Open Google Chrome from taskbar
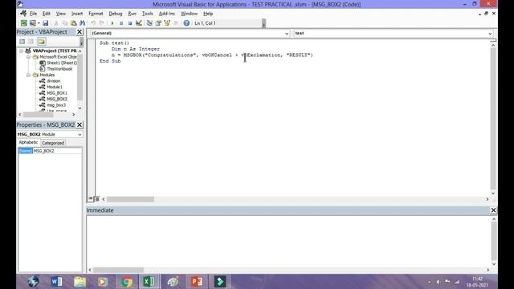The width and height of the screenshot is (514, 289). [127, 282]
